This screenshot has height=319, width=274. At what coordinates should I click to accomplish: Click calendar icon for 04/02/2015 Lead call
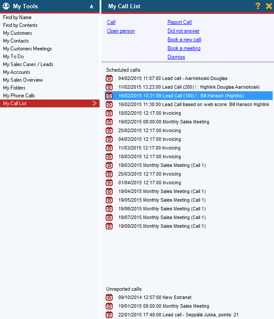(x=109, y=78)
